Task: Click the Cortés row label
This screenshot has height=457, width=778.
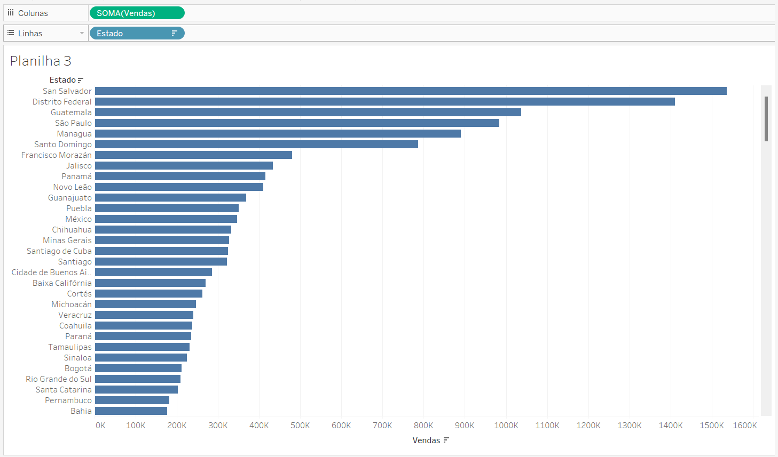Action: pos(80,294)
